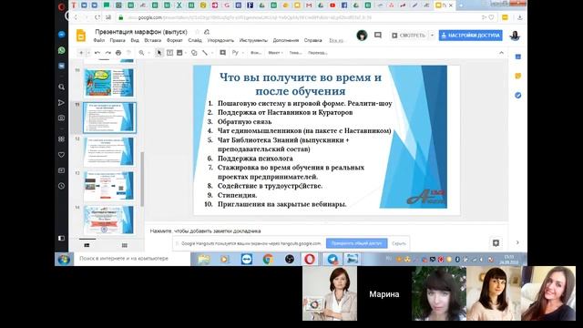The image size is (583, 328).
Task: Click the Windows taskbar search field
Action: (x=132, y=259)
